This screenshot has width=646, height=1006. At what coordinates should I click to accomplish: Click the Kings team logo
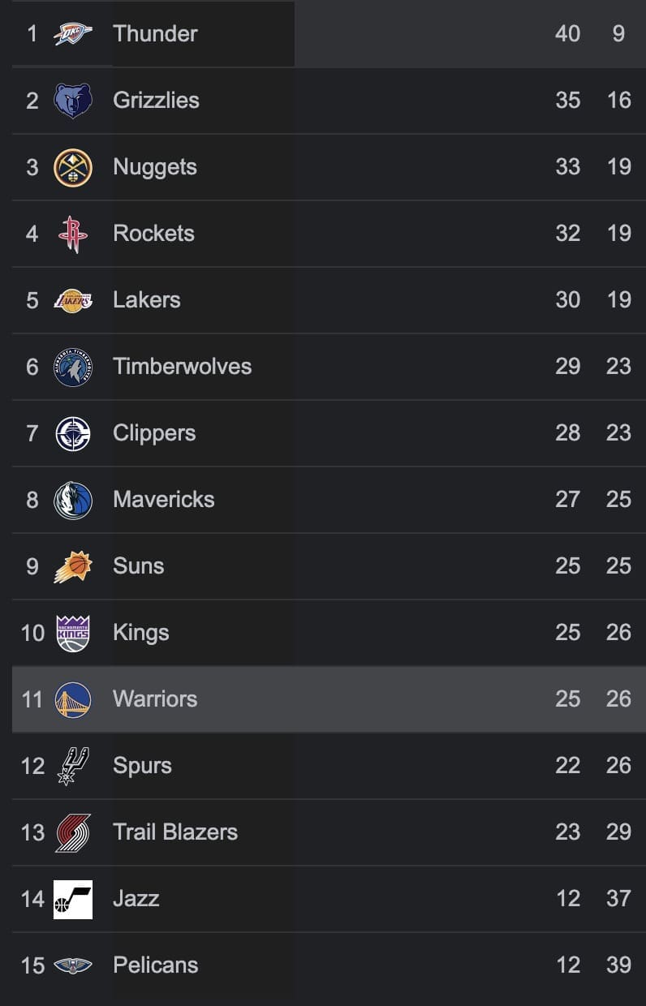click(x=73, y=633)
